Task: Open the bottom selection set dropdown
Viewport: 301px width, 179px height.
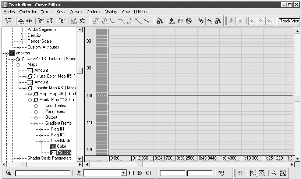Action: (x=124, y=173)
